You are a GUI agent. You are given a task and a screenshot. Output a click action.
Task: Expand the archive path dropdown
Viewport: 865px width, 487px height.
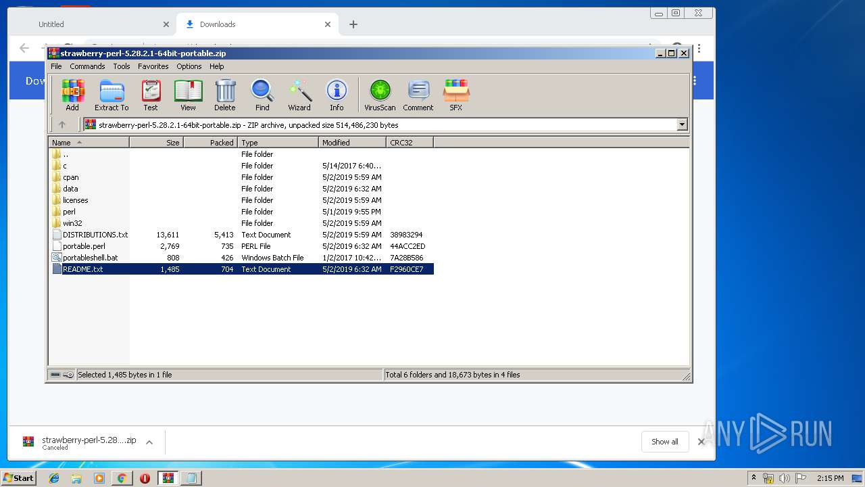click(682, 124)
